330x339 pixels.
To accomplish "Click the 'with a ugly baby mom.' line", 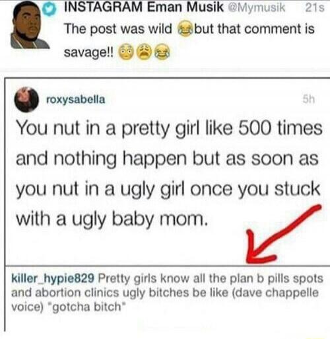I will [112, 219].
